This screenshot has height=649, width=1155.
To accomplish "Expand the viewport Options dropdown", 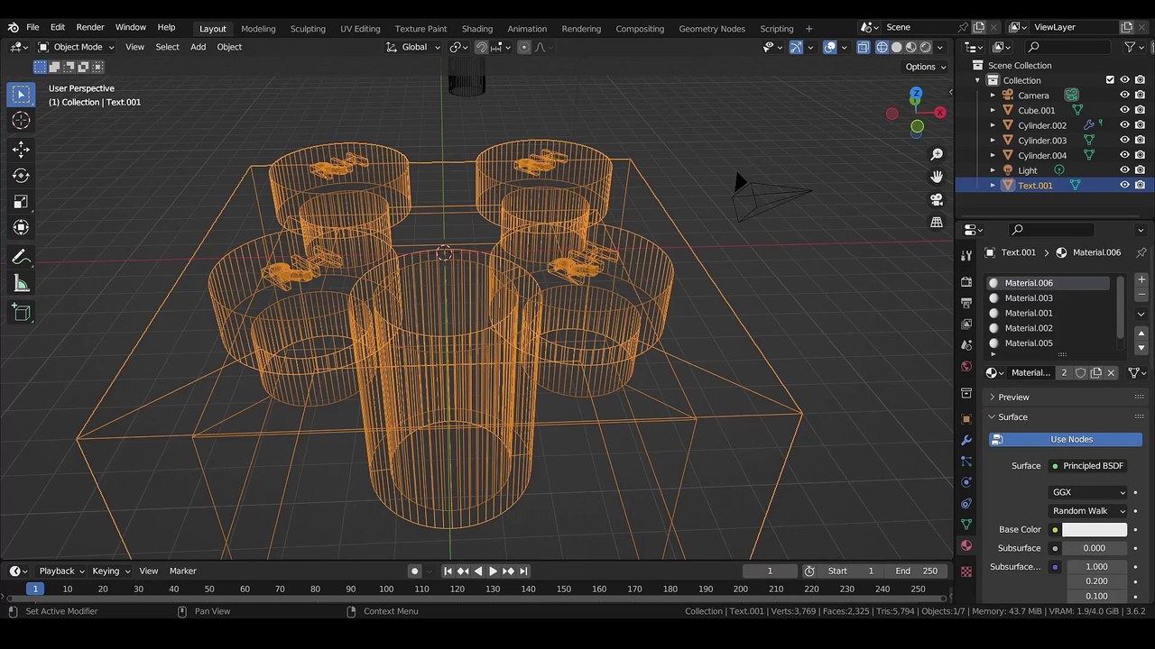I will pyautogui.click(x=926, y=67).
